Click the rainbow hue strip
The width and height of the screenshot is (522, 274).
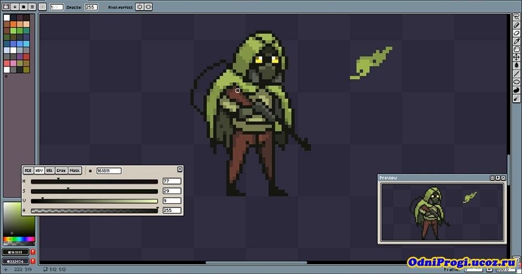click(x=19, y=239)
